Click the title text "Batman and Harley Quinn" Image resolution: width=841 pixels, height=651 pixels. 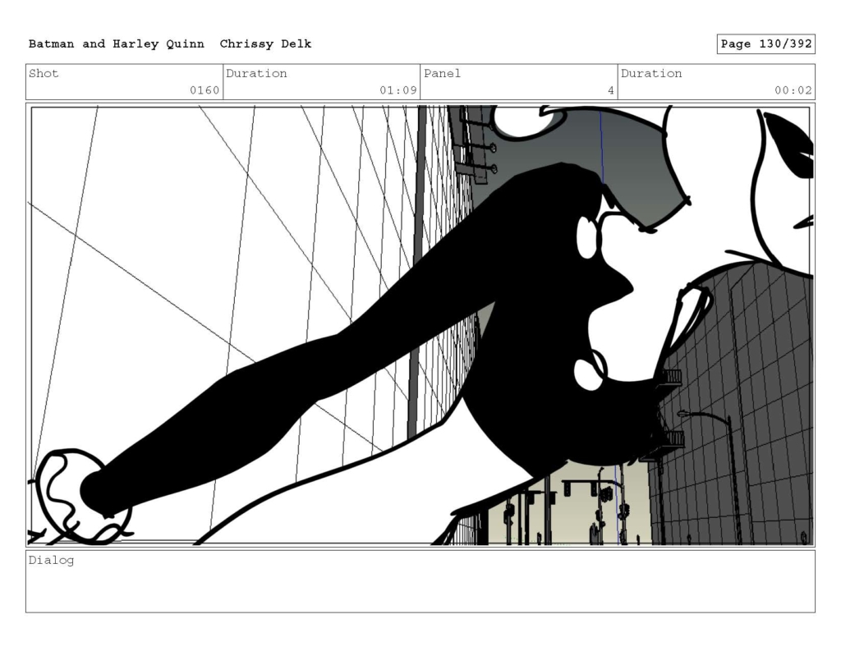(117, 44)
